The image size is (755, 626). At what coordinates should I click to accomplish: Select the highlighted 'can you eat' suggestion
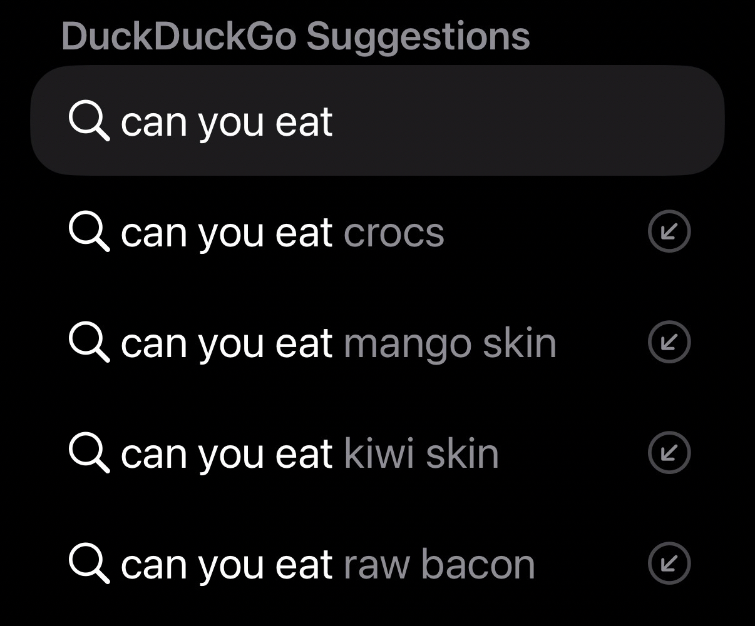[227, 121]
